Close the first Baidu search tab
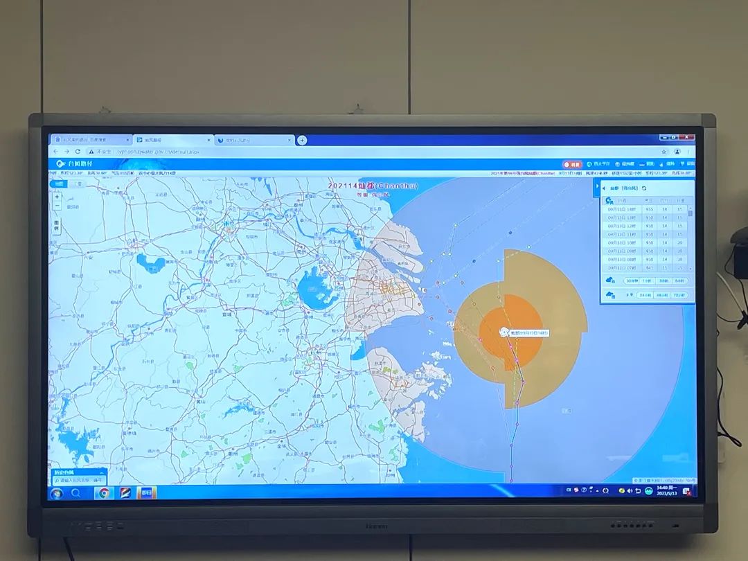The height and width of the screenshot is (561, 748). point(127,140)
